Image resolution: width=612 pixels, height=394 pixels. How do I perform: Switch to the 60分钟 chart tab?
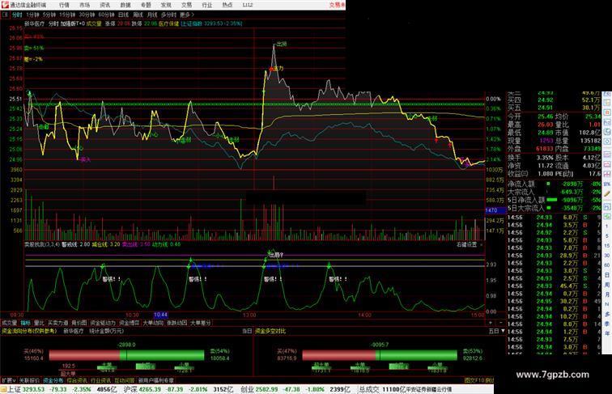point(107,15)
